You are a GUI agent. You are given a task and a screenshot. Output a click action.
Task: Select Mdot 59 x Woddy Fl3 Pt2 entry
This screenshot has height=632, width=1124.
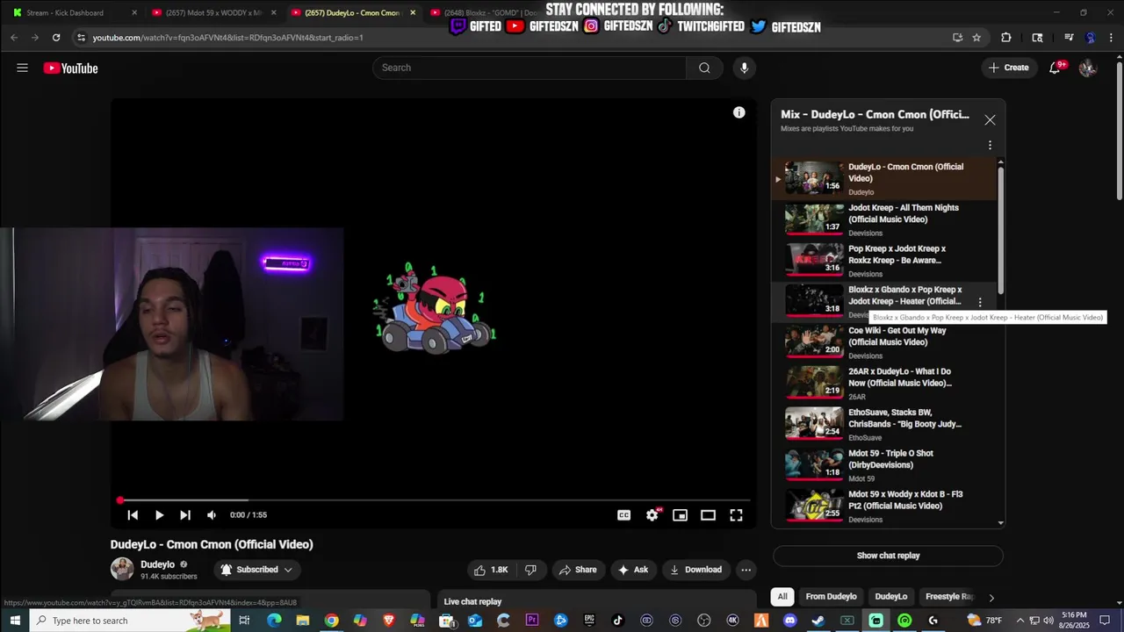[885, 506]
